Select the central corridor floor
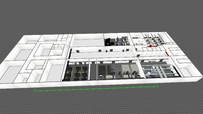This screenshot has height=114, width=203. click(x=101, y=54)
